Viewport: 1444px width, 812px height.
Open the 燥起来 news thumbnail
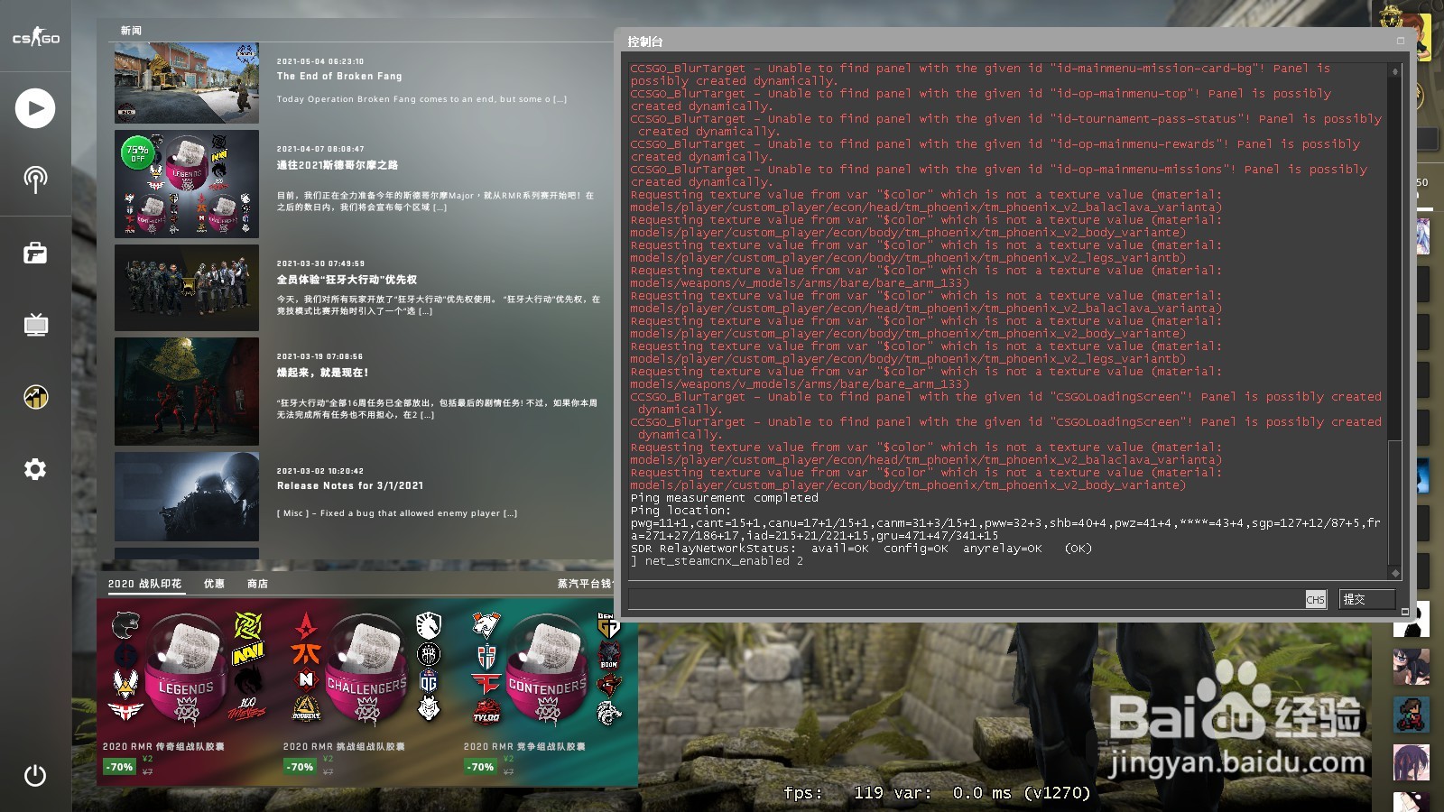click(187, 392)
